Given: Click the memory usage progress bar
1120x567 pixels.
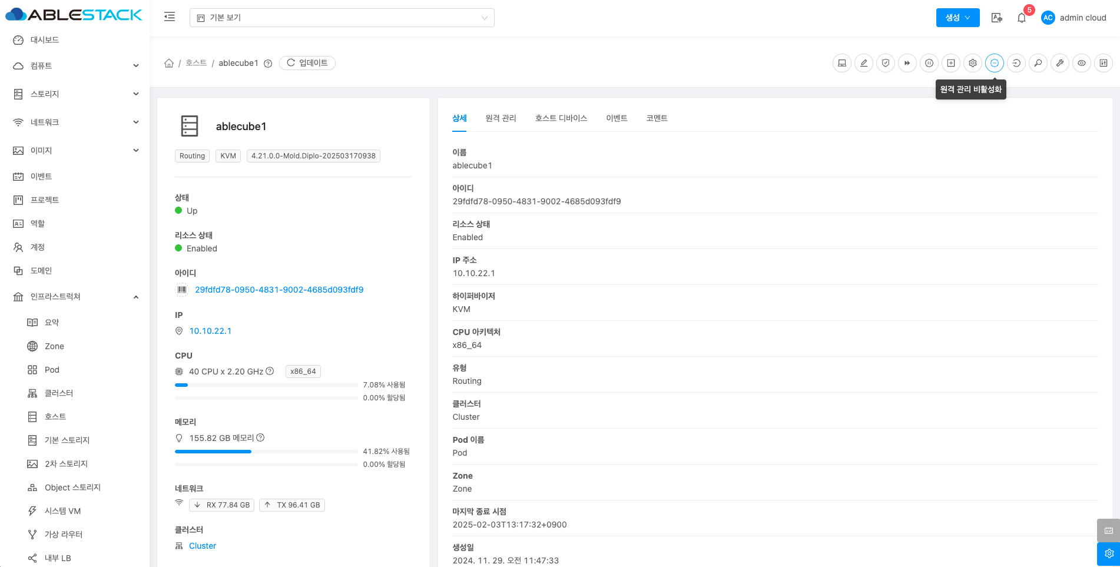Looking at the screenshot, I should tap(266, 452).
